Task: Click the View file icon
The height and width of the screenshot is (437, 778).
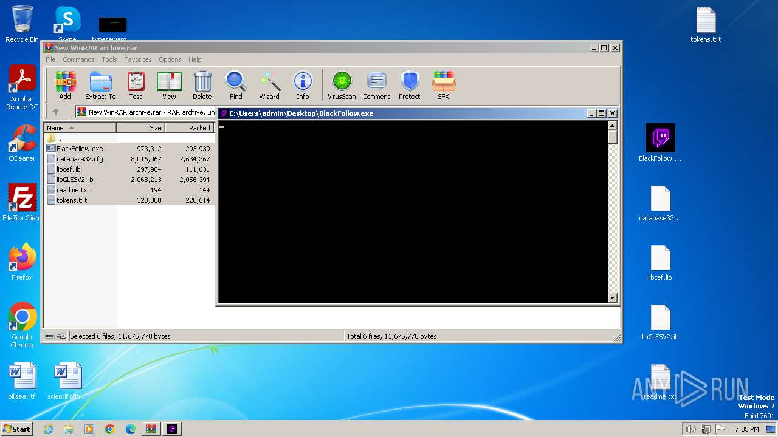Action: point(169,85)
